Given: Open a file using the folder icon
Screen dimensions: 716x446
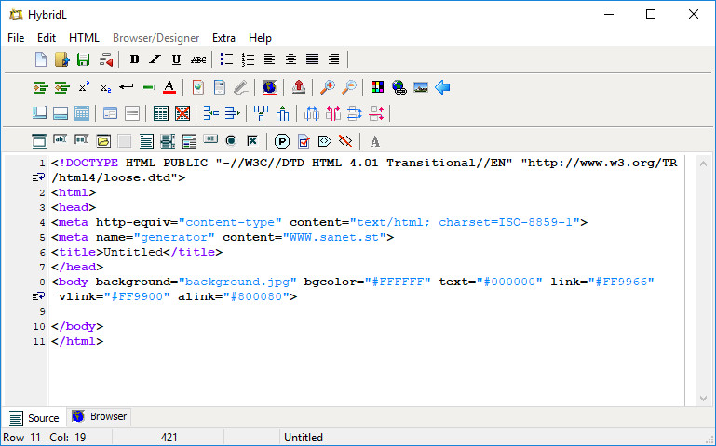Looking at the screenshot, I should pos(61,59).
